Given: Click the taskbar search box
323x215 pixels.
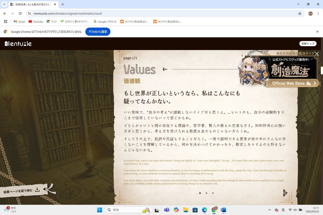Looking at the screenshot, I should (x=128, y=210).
